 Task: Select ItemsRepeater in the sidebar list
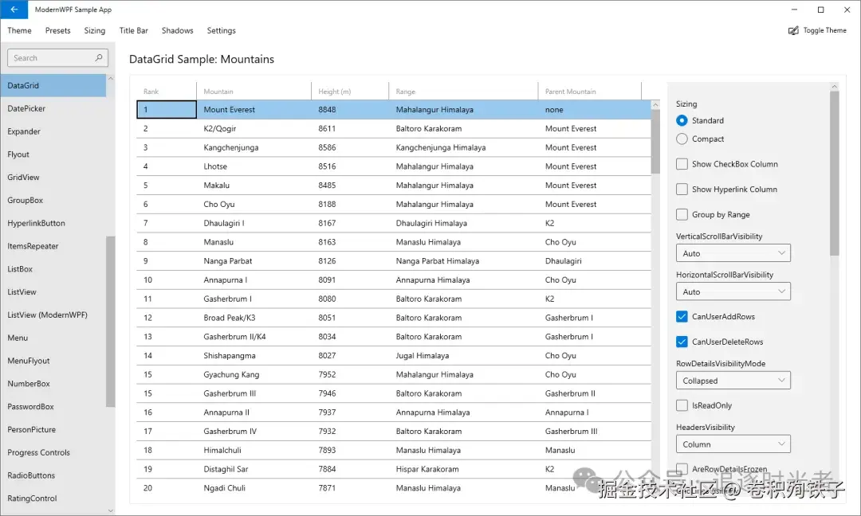click(53, 246)
